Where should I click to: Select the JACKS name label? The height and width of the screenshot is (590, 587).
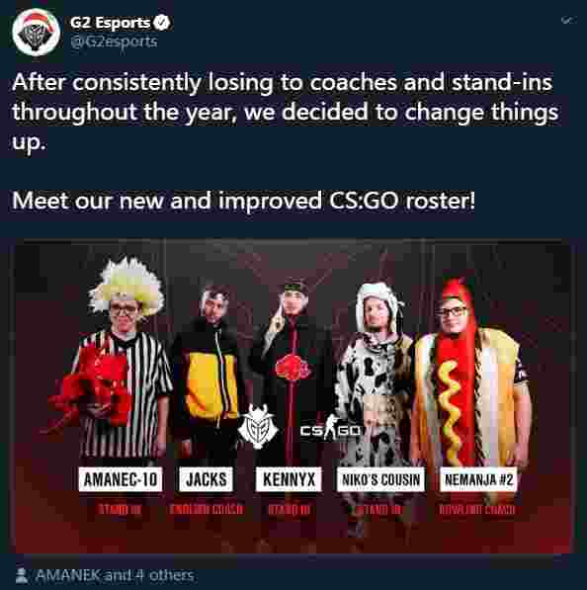click(207, 479)
